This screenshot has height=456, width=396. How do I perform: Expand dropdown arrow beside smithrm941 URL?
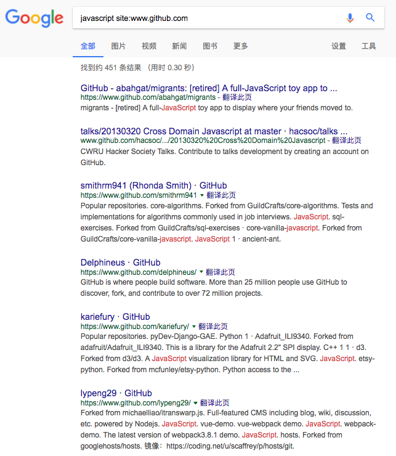pos(202,195)
